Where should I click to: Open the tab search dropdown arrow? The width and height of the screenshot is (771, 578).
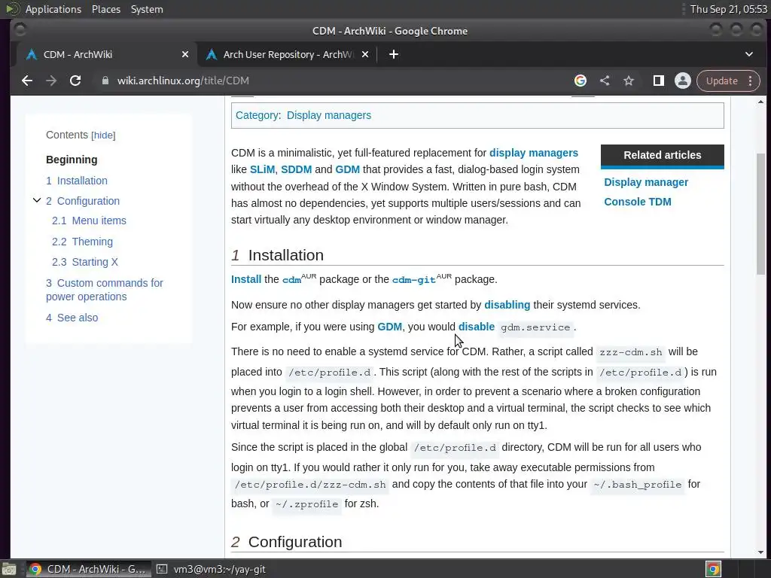pos(749,54)
